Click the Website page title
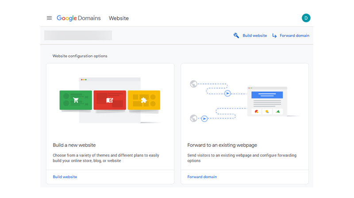Screen dimensions: 354x198 (x=119, y=18)
